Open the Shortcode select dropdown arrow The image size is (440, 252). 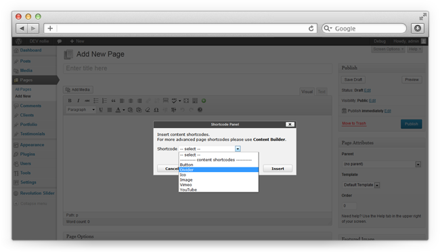pyautogui.click(x=238, y=148)
